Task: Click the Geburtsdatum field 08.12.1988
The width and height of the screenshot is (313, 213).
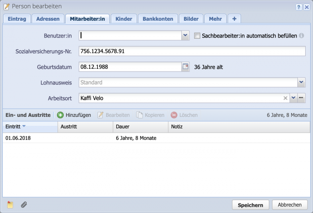Action: (x=130, y=66)
